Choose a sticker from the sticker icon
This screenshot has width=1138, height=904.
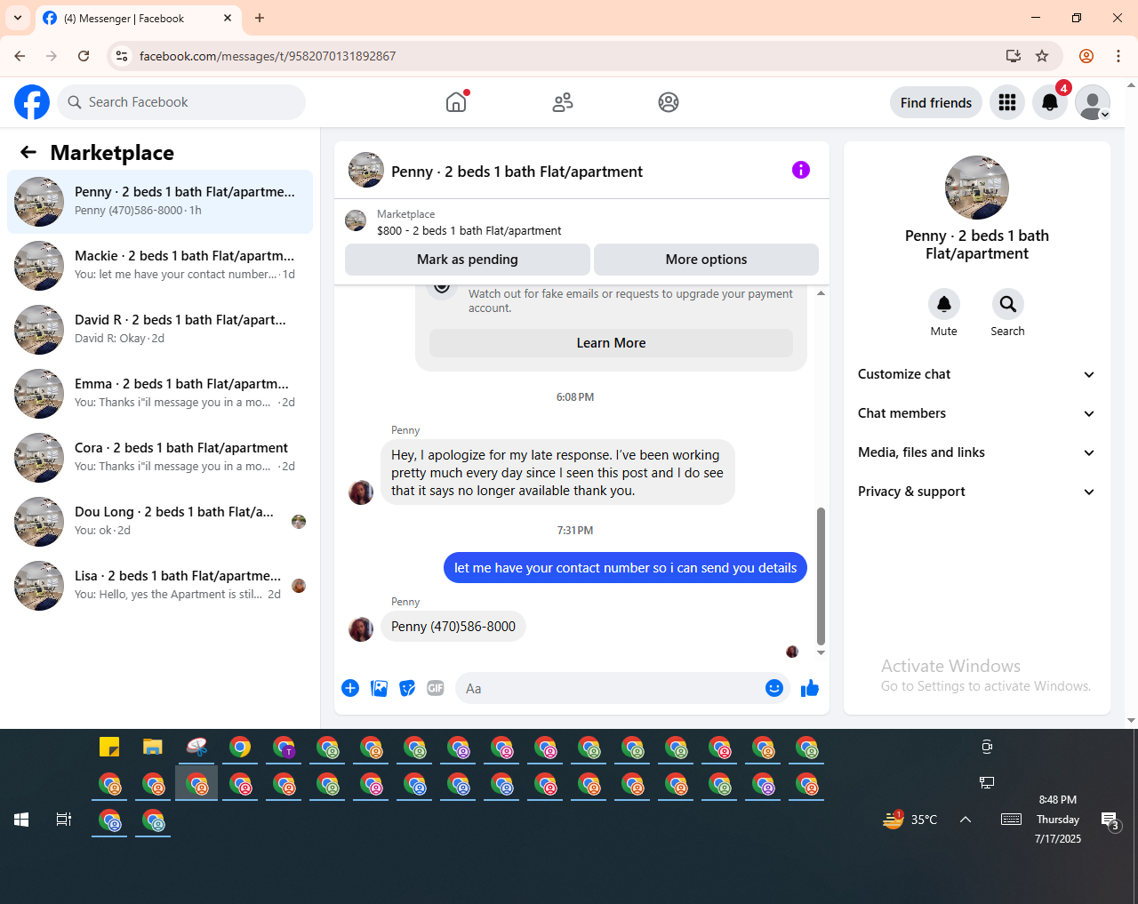click(x=407, y=688)
